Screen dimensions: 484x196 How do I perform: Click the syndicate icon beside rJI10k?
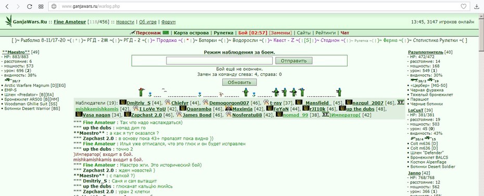click(x=306, y=109)
